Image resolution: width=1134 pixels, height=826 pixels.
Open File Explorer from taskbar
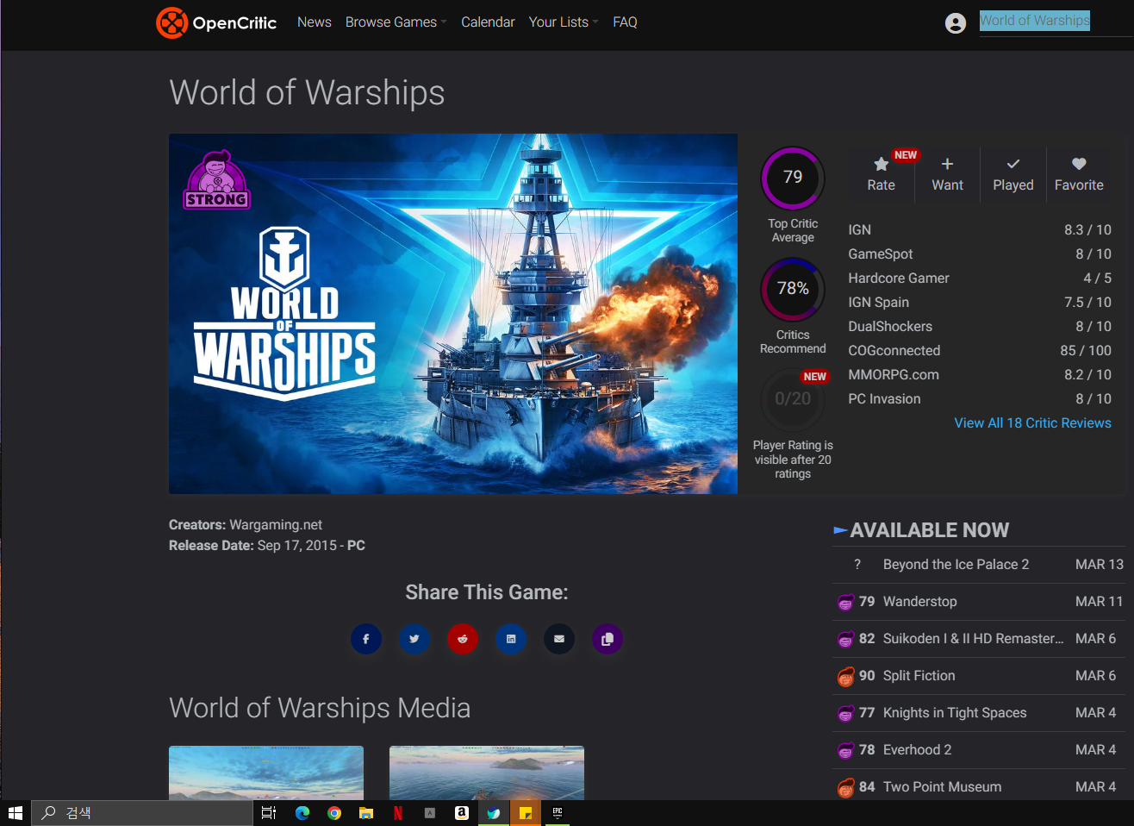click(x=366, y=813)
